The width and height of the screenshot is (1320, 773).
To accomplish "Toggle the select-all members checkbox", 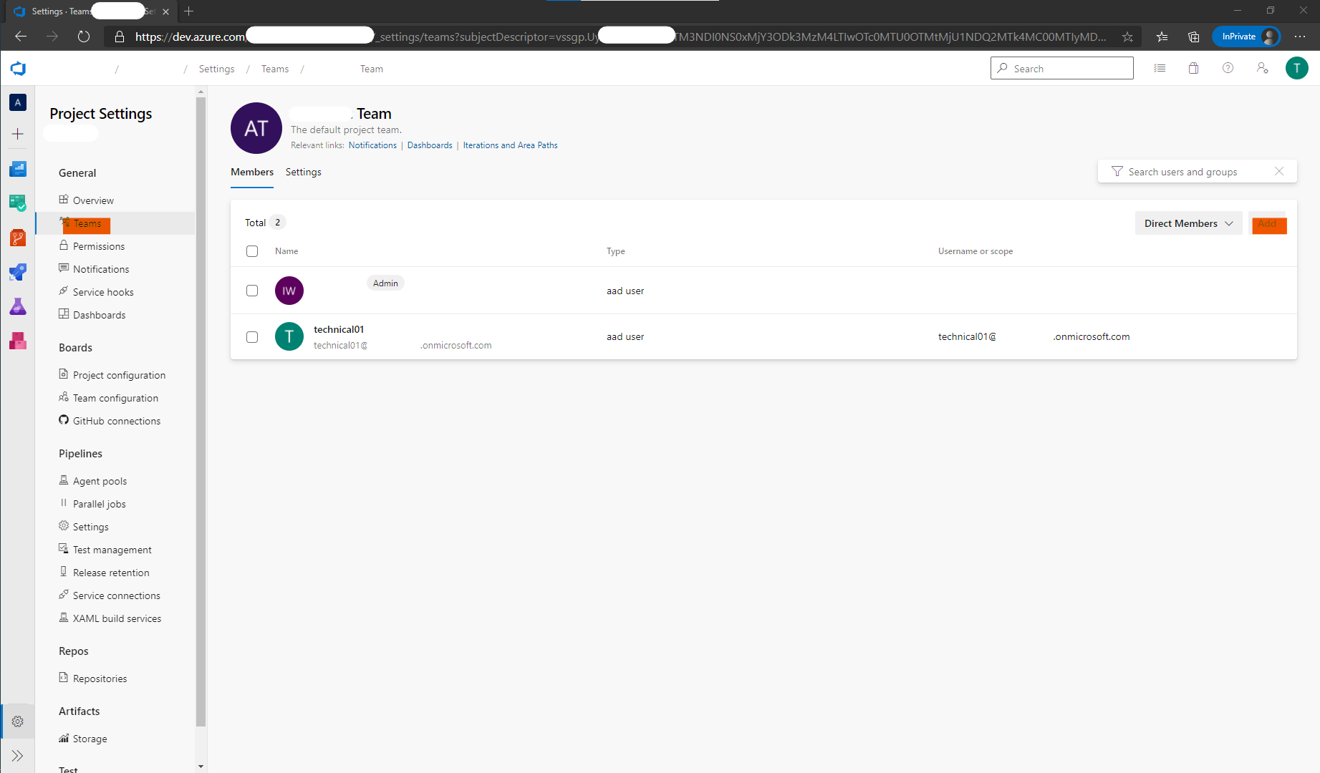I will pyautogui.click(x=252, y=251).
